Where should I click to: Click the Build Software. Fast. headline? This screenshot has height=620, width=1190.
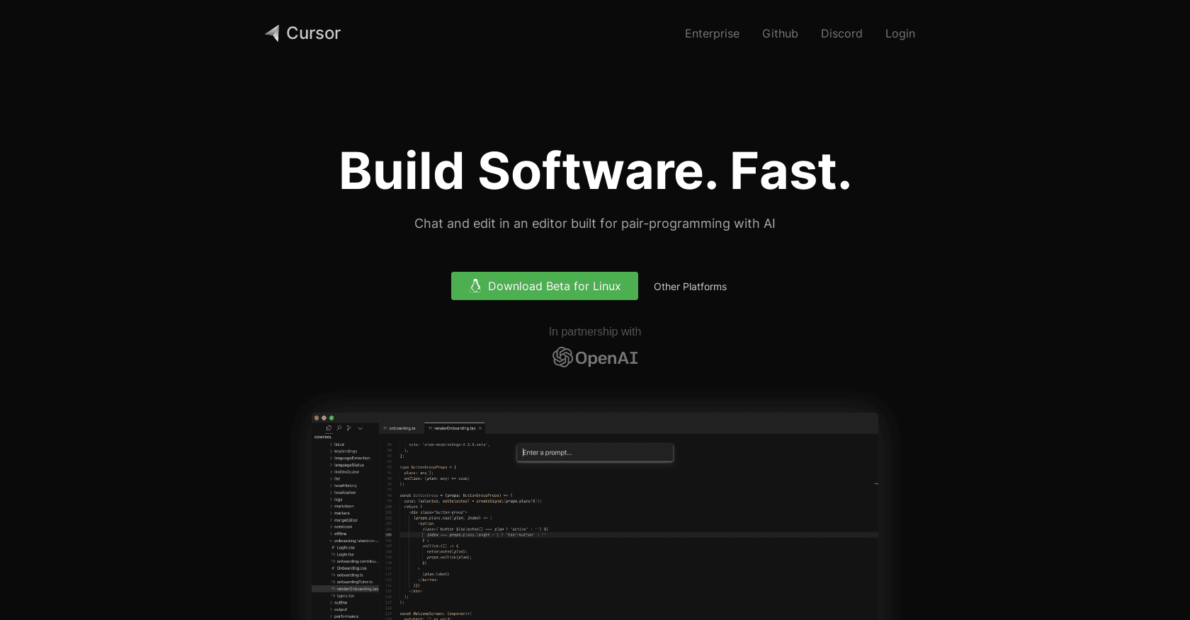click(x=595, y=171)
